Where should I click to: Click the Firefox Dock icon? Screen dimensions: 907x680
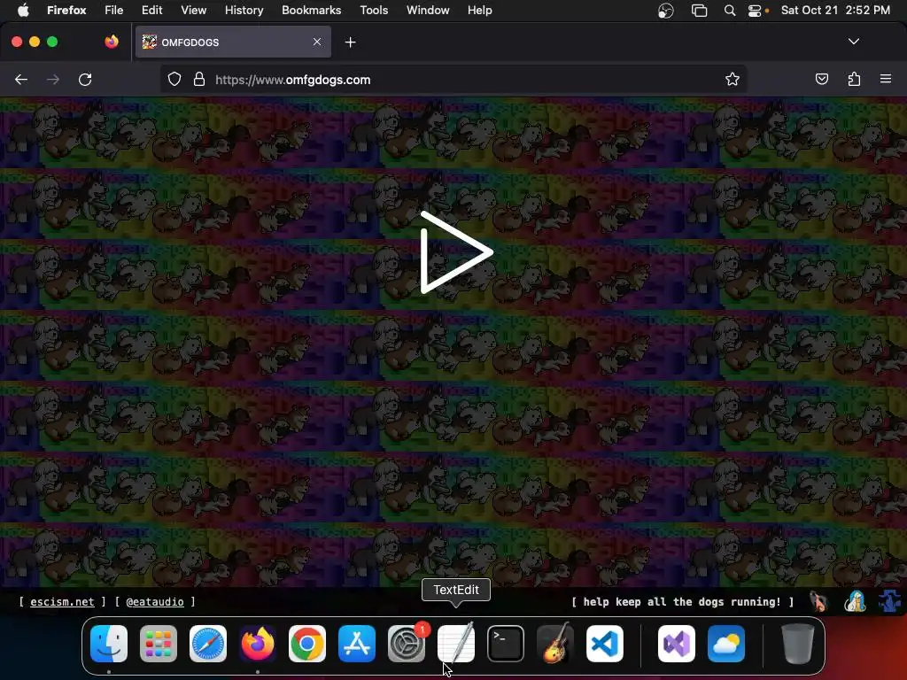coord(258,644)
